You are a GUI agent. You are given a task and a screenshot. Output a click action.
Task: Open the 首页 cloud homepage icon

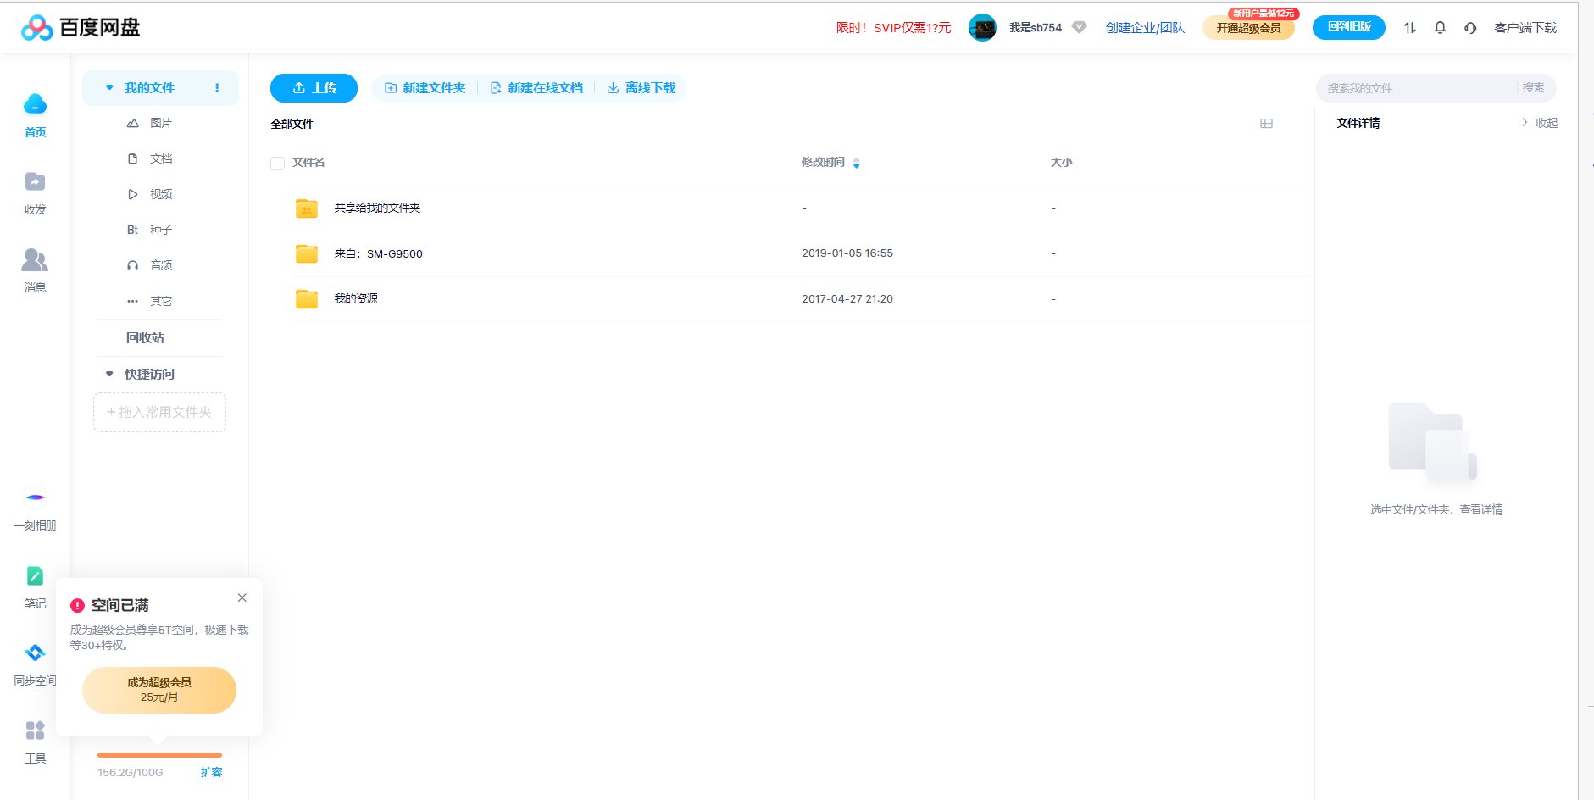coord(35,104)
